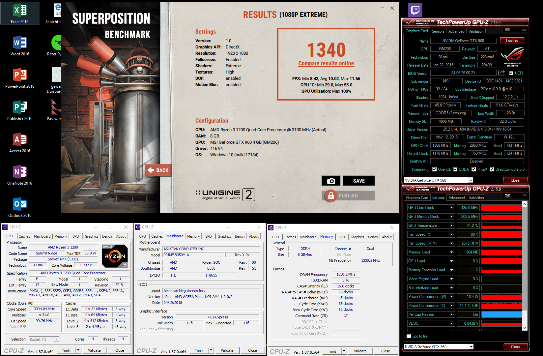Viewport: 543px width, 356px height.
Task: Click the Bus Interface question mark icon
Action: tap(523, 89)
